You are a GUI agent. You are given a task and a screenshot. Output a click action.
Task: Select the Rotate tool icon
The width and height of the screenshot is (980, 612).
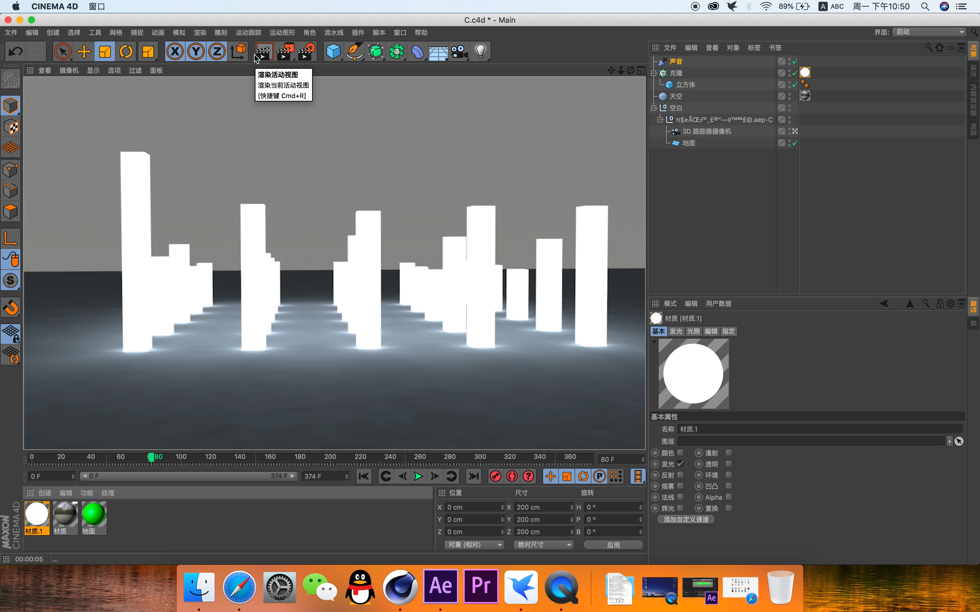pyautogui.click(x=126, y=51)
